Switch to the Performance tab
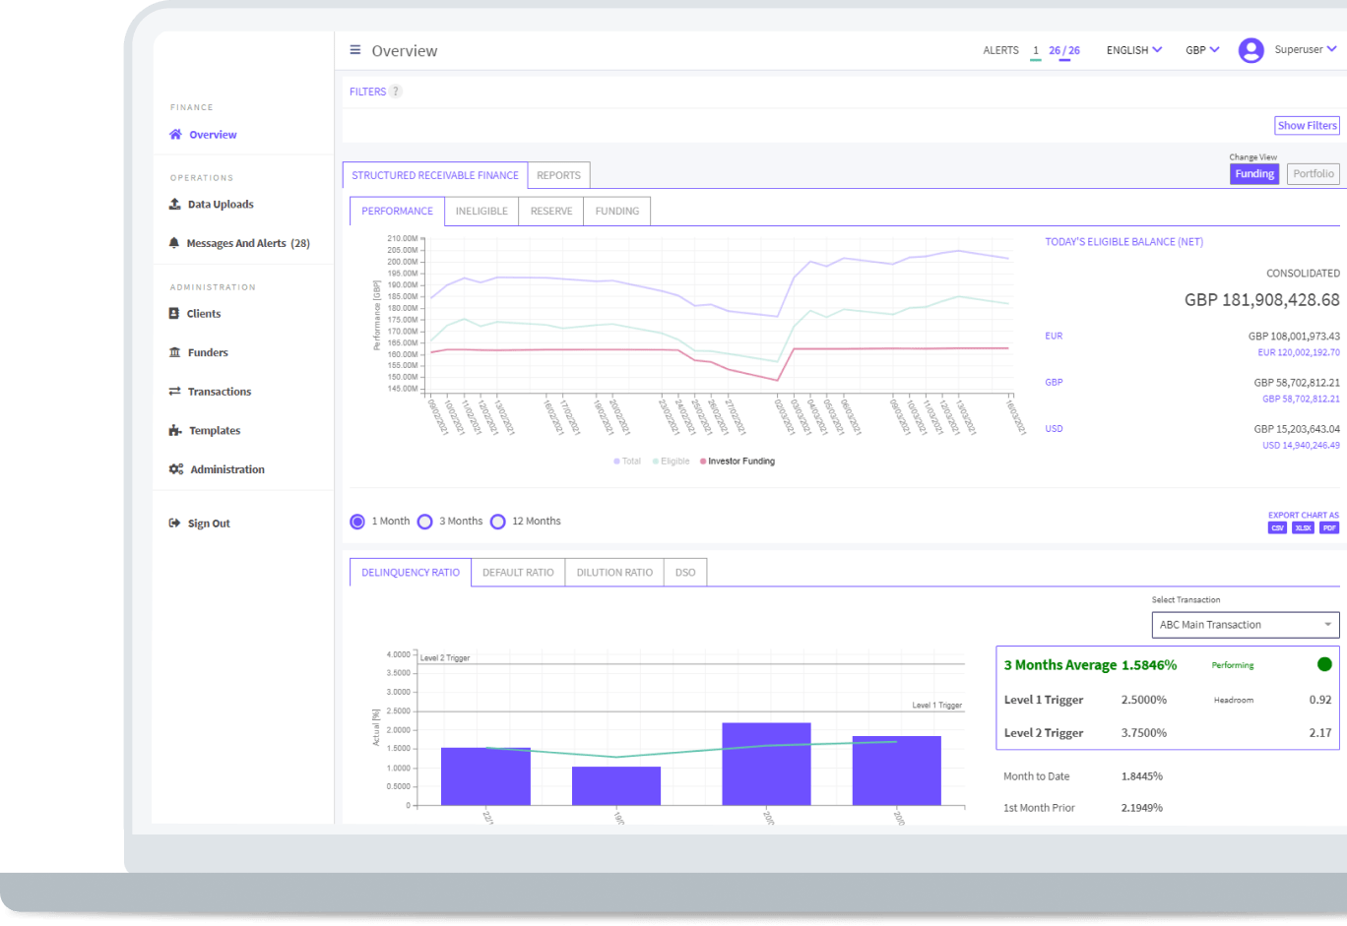This screenshot has width=1347, height=926. (397, 211)
